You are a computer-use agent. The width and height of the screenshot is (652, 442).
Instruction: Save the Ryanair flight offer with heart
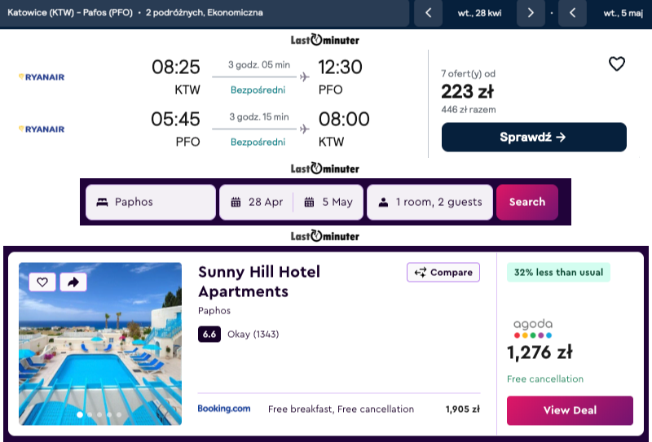617,64
